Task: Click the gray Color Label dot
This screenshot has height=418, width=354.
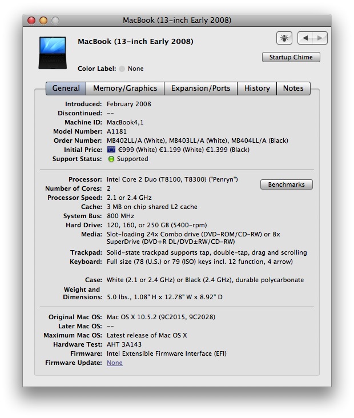Action: pos(122,69)
